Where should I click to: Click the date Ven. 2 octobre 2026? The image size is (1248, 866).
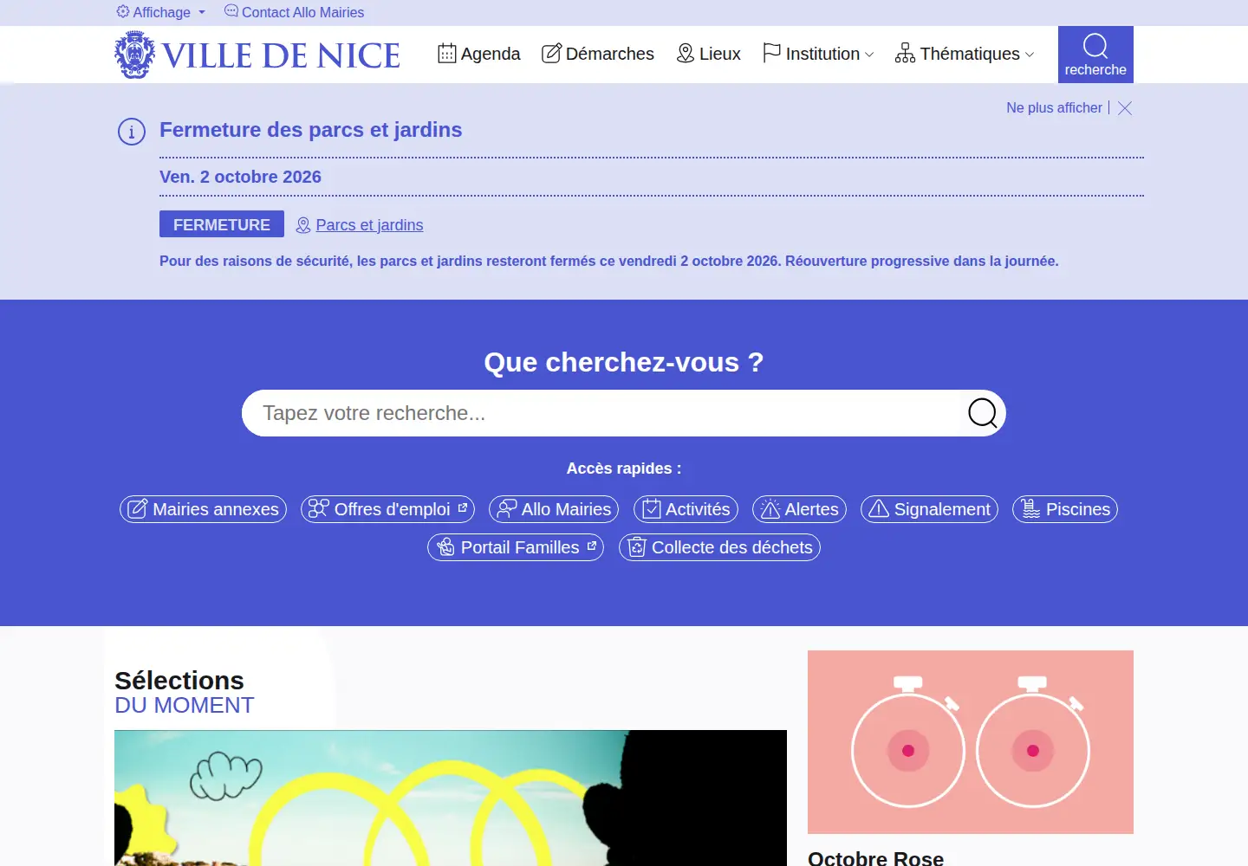tap(240, 177)
